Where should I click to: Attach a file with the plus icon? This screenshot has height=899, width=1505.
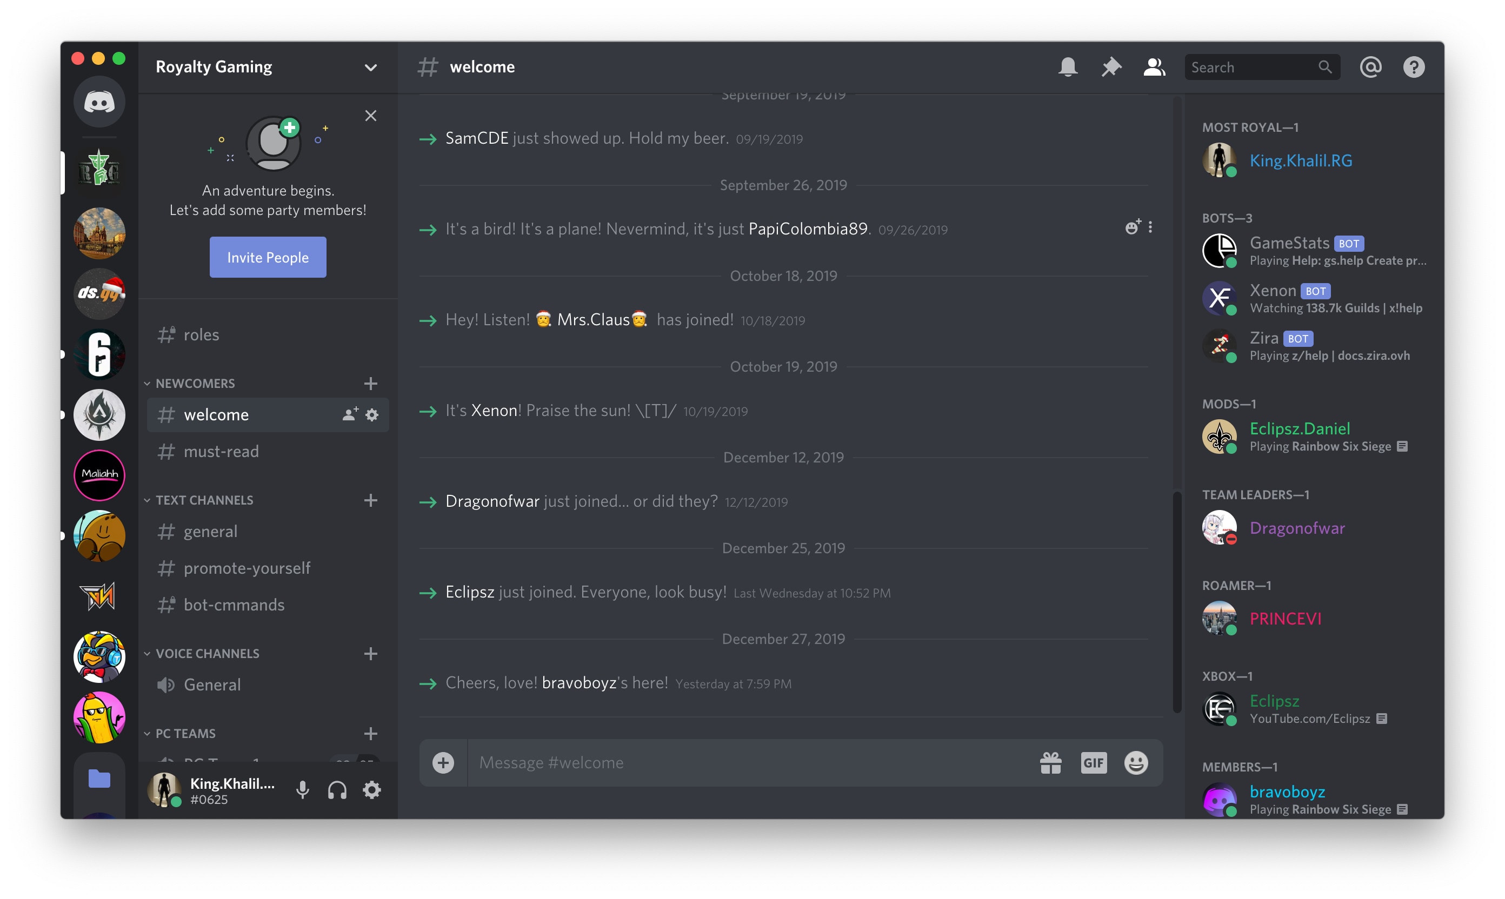point(443,763)
